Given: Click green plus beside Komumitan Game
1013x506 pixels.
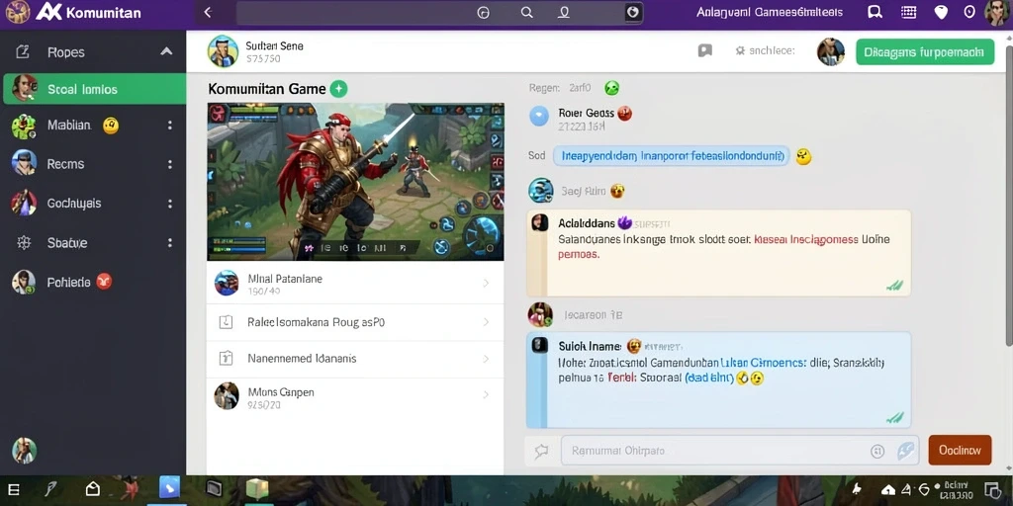Looking at the screenshot, I should click(x=338, y=89).
